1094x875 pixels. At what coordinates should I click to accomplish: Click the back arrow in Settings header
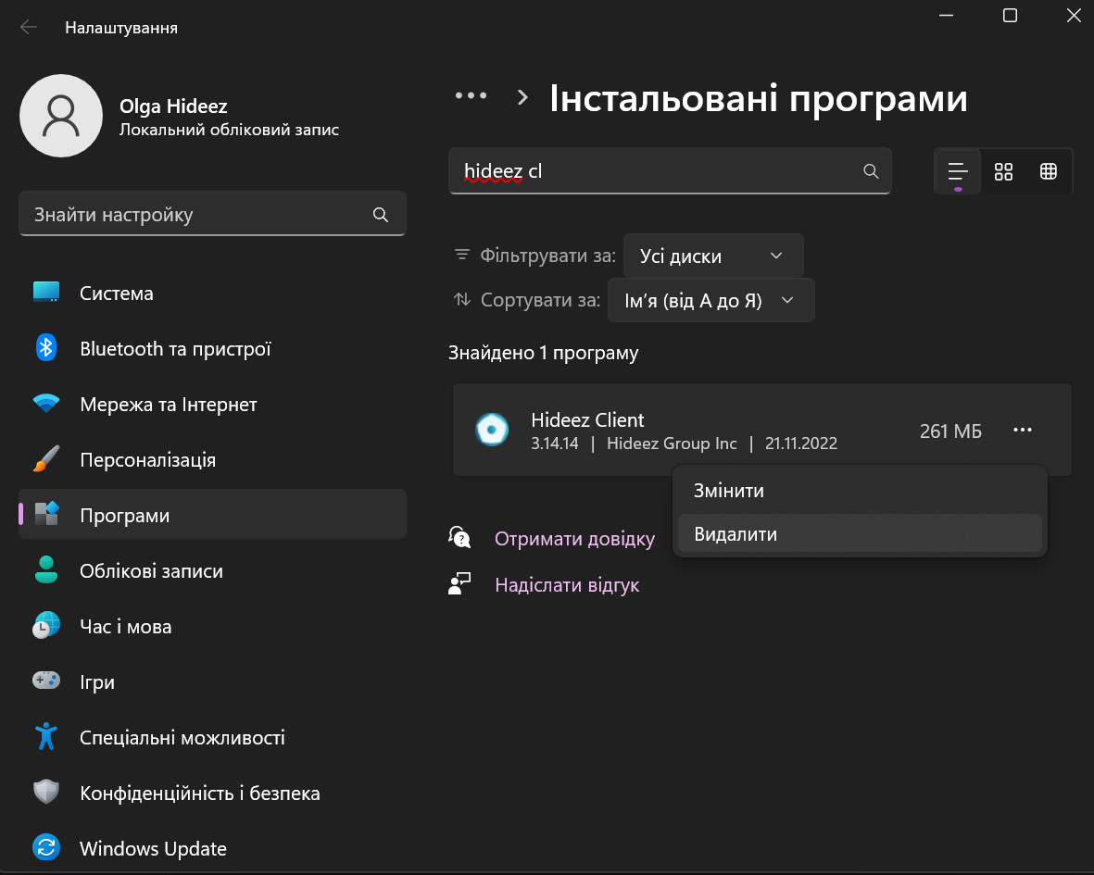(29, 27)
